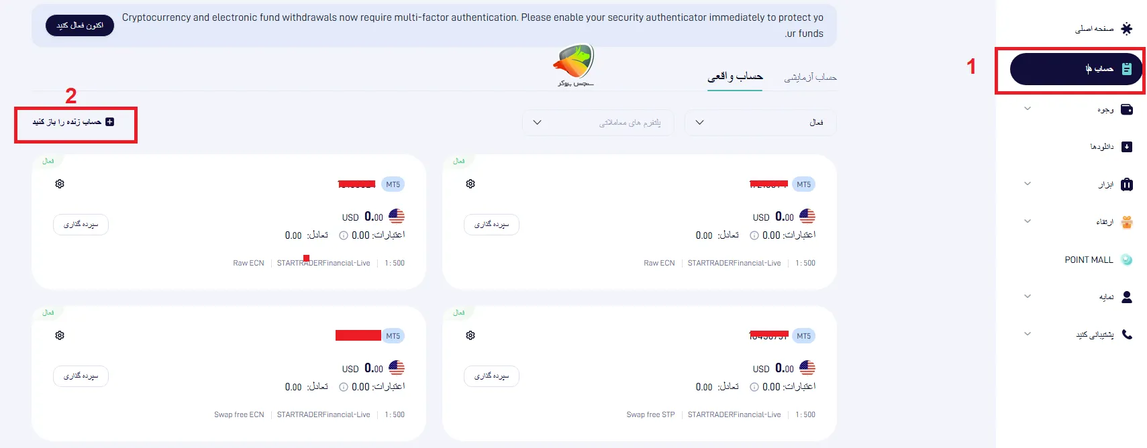Open settings gear on Raw ECN account card

[x=59, y=184]
